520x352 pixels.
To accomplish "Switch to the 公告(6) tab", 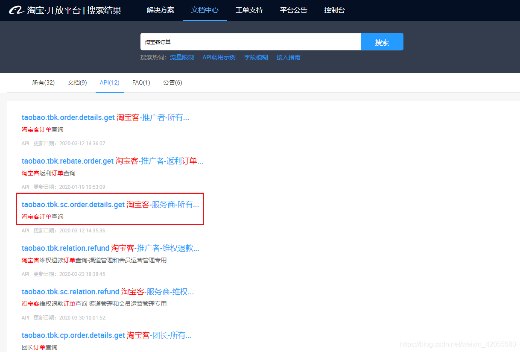I will click(x=172, y=82).
